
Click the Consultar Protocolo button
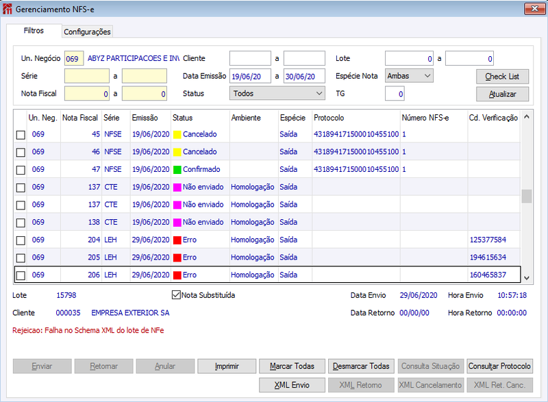pos(500,366)
